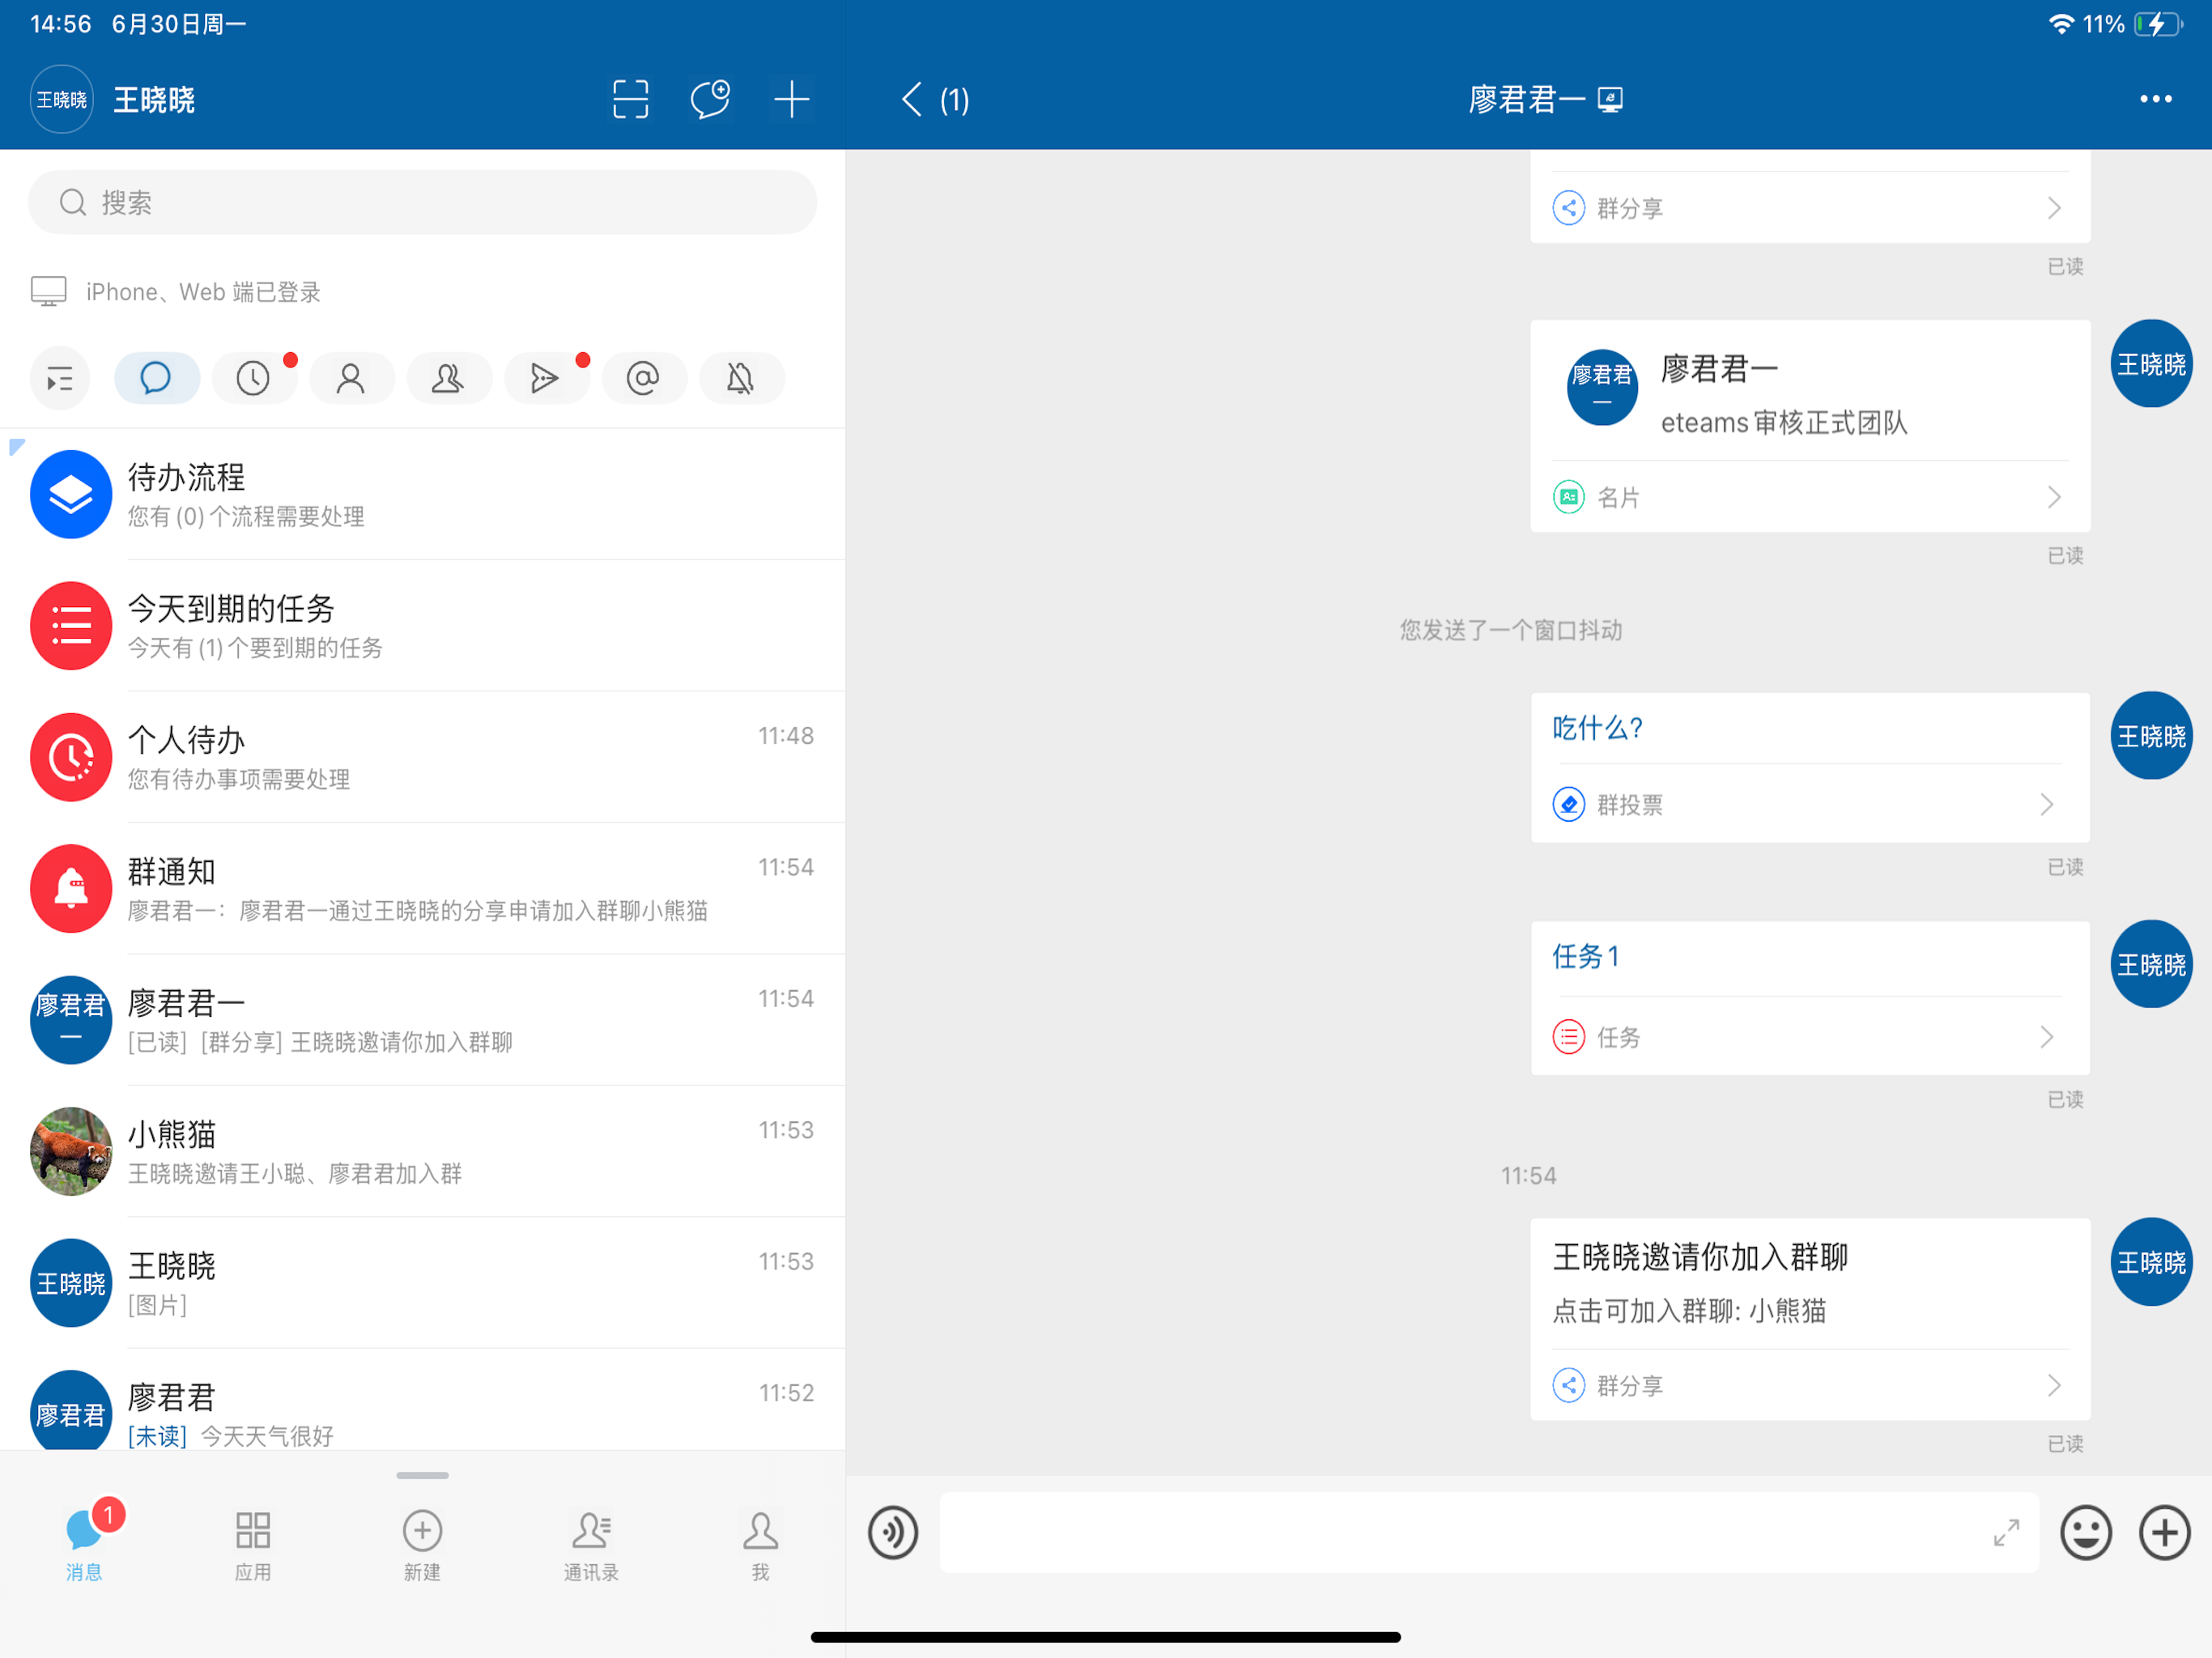Tap the 名片 card icon
The width and height of the screenshot is (2212, 1658).
pos(1568,497)
